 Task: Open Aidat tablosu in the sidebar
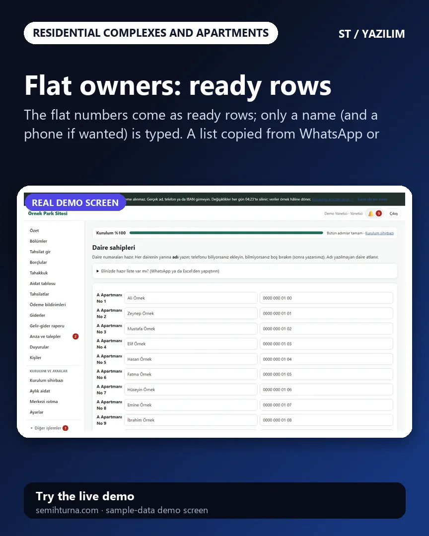(x=42, y=284)
